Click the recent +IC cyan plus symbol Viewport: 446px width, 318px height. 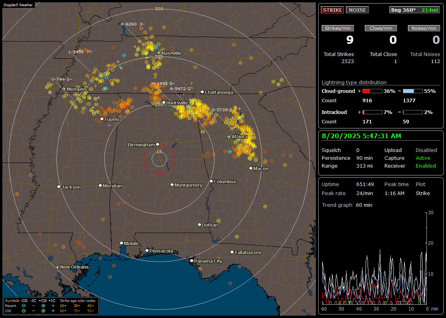pyautogui.click(x=53, y=306)
